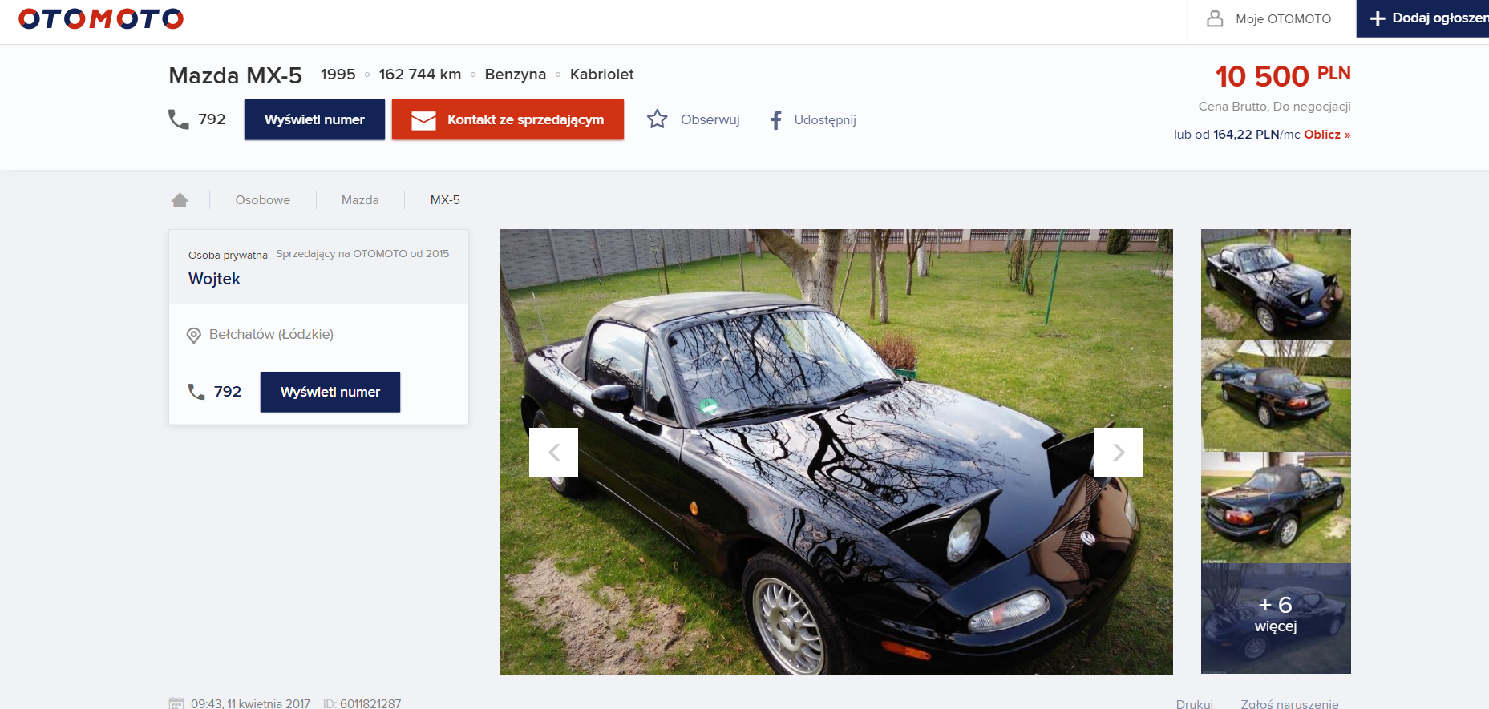This screenshot has height=709, width=1489.
Task: Select second thumbnail with roof up
Action: (x=1276, y=396)
